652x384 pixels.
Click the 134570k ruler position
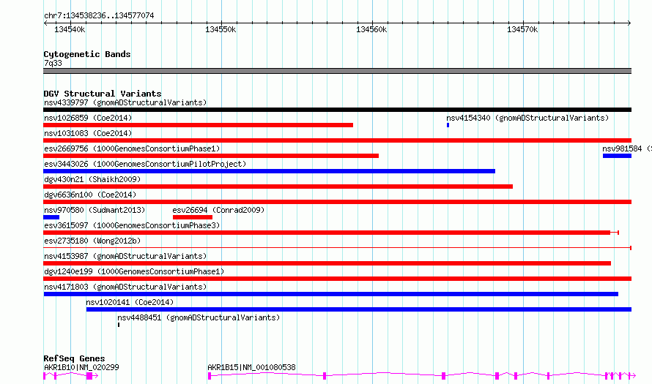coord(522,29)
